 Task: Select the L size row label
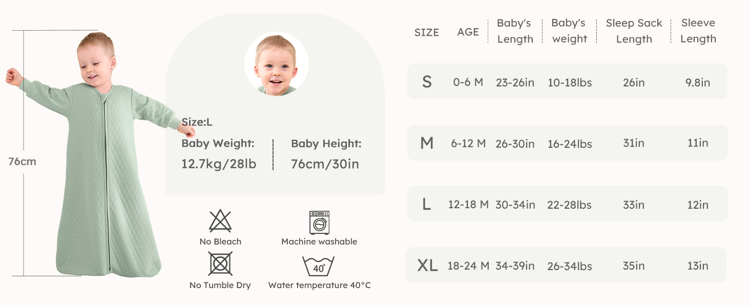click(x=426, y=205)
